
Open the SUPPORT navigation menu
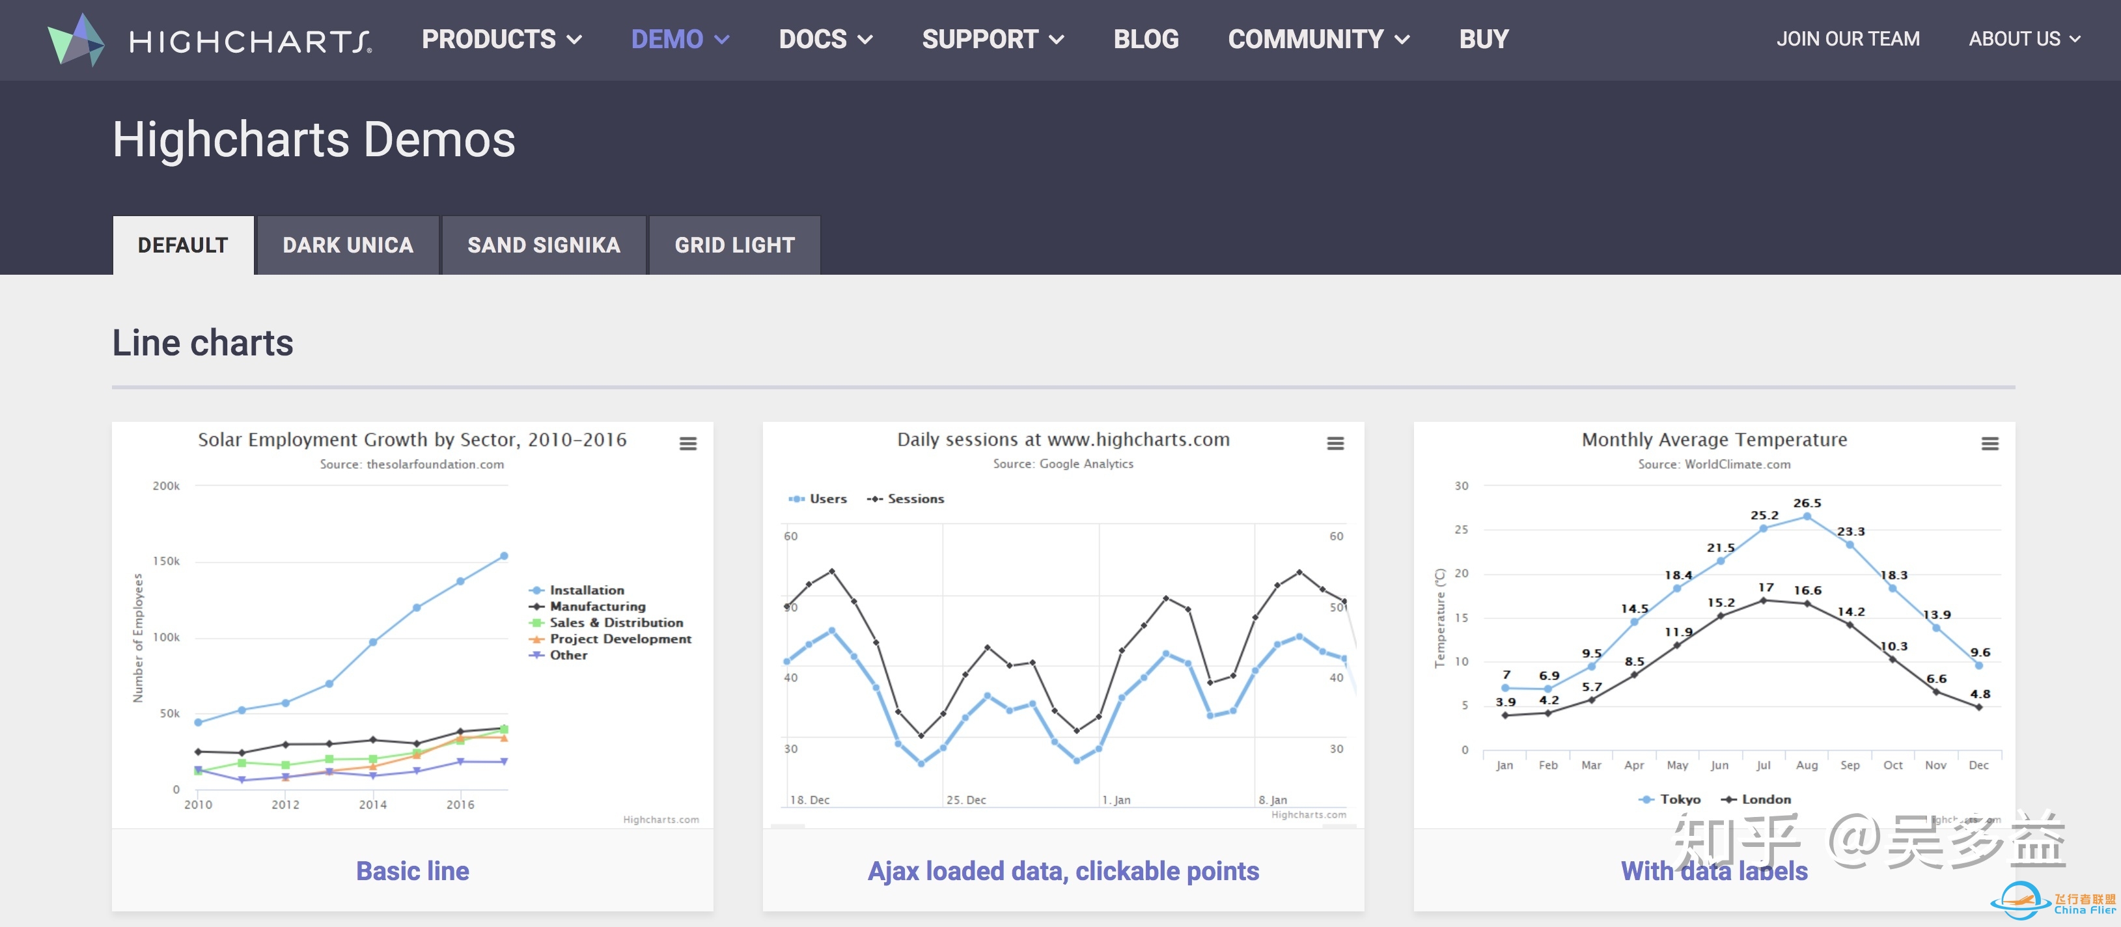click(x=994, y=38)
